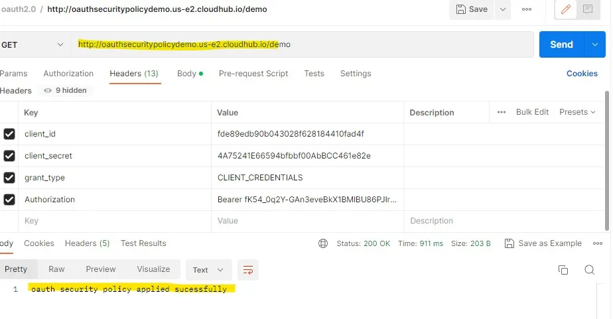The height and width of the screenshot is (319, 613).
Task: Click the Save floppy disk icon
Action: tap(461, 9)
